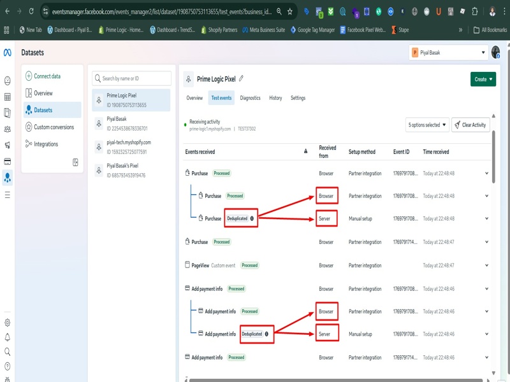This screenshot has height=382, width=510.
Task: Click the vertical scrollbar of the events list
Action: tap(493, 157)
